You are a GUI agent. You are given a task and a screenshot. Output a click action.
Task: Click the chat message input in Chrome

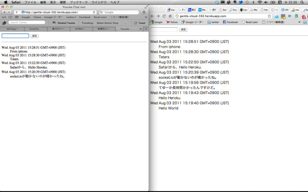coord(164,30)
